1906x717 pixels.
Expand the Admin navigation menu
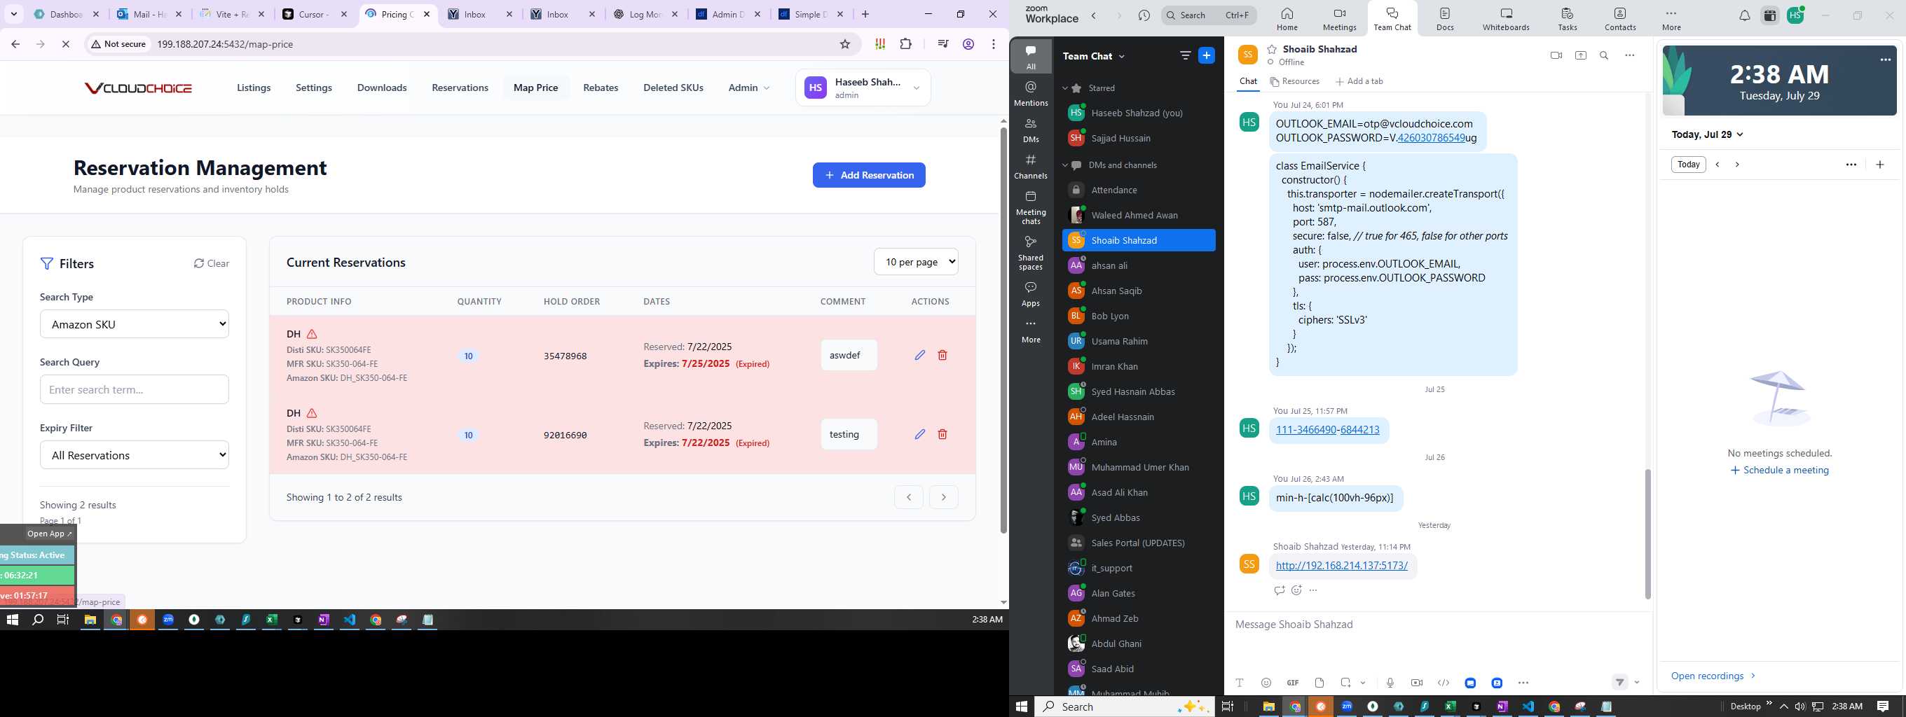749,88
